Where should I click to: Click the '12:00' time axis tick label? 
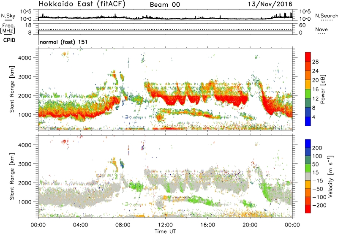165,225
